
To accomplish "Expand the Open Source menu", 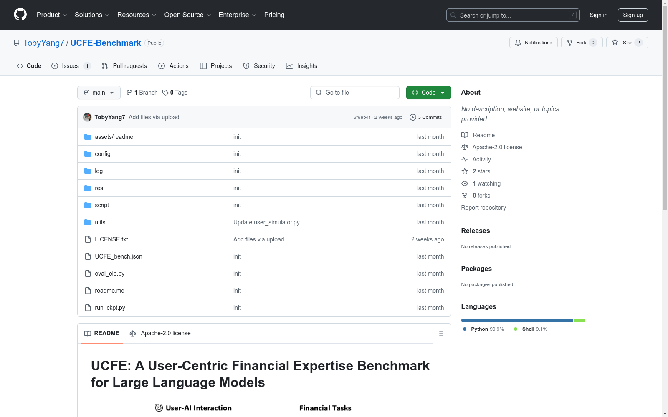I will 188,15.
